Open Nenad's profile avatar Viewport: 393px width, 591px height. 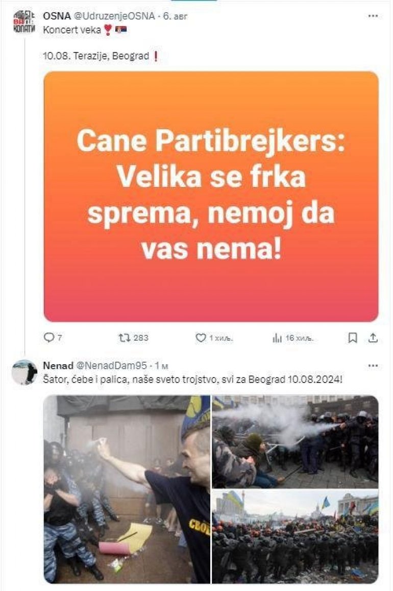point(24,372)
